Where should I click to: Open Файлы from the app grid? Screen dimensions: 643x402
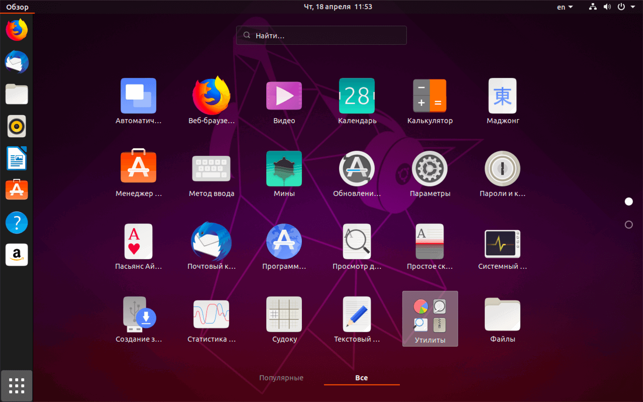(x=502, y=320)
